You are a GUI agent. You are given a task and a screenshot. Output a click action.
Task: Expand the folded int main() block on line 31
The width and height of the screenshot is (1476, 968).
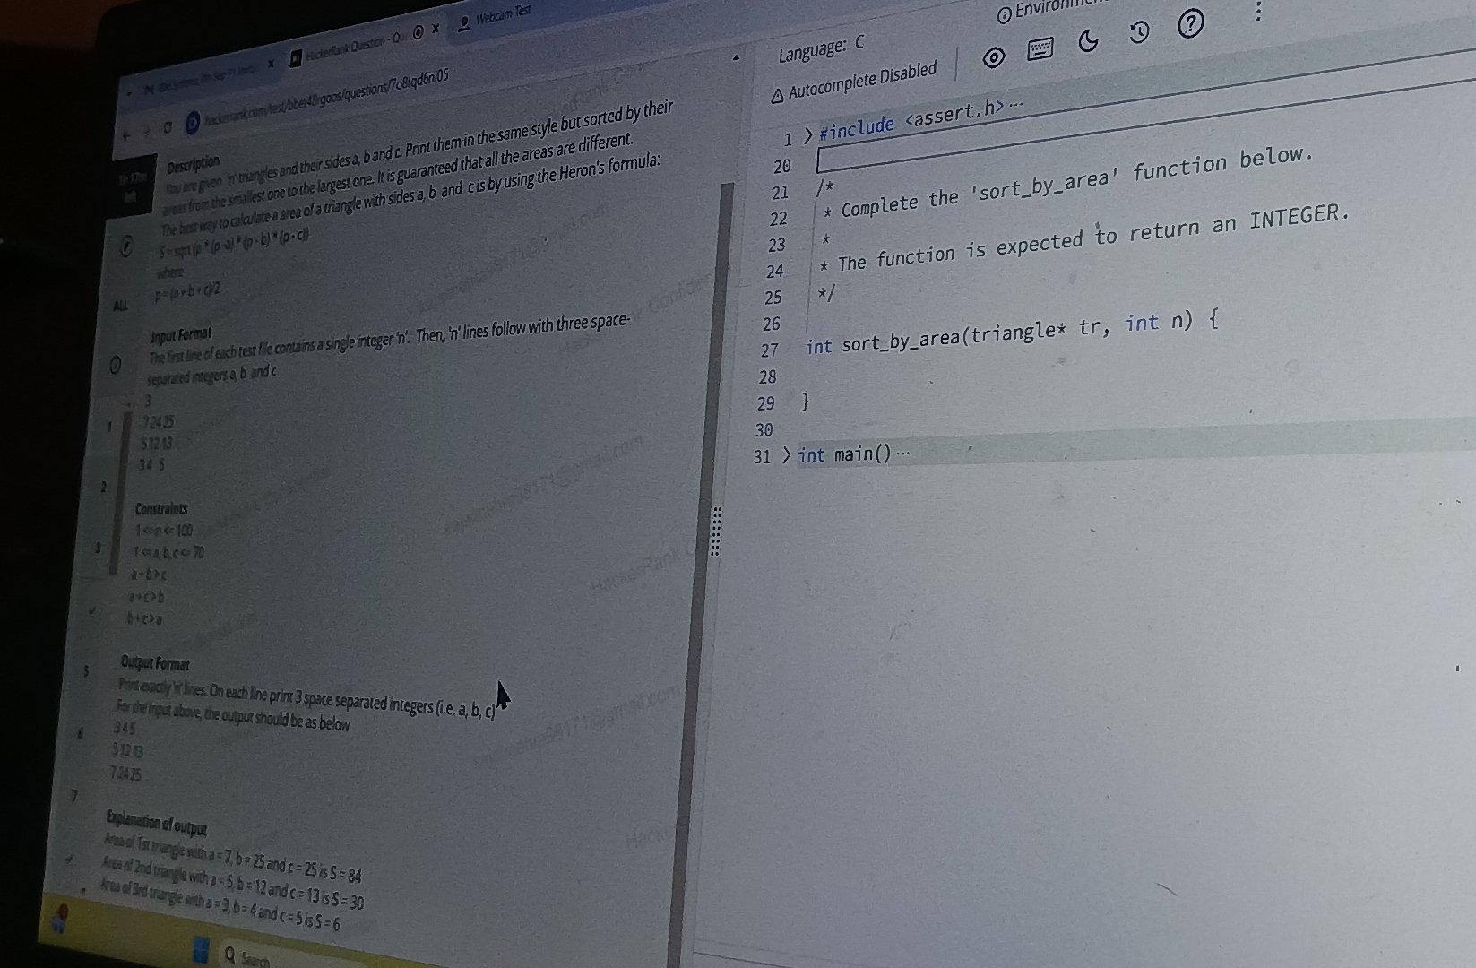click(786, 456)
